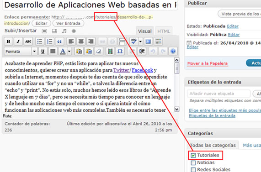
Task: Insert a special character with Omega icon
Action: click(x=120, y=52)
